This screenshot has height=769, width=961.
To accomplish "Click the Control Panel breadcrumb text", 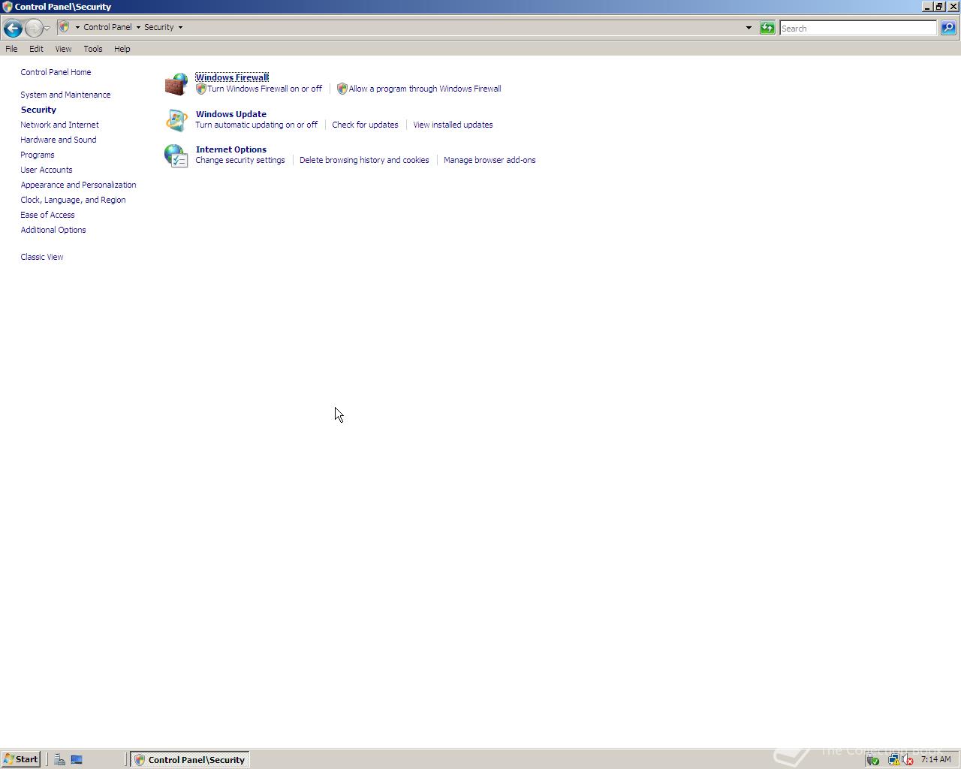I will [x=107, y=27].
